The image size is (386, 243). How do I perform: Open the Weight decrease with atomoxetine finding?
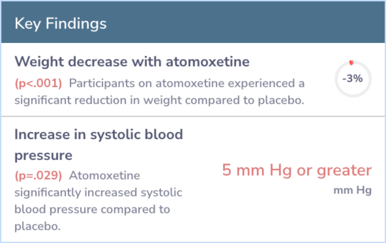coord(132,62)
